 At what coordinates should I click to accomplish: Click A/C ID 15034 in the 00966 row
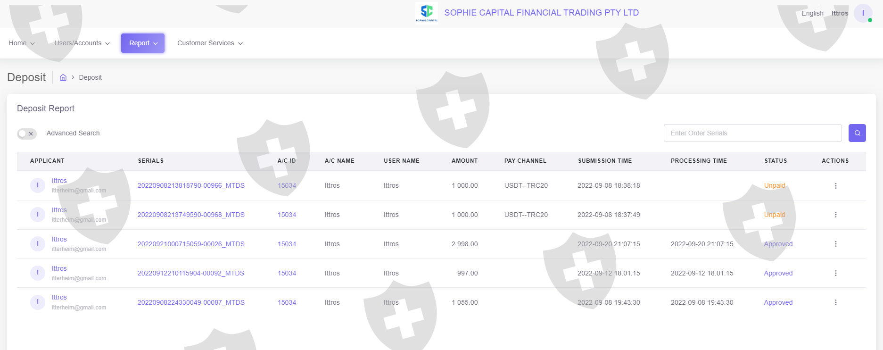point(287,185)
